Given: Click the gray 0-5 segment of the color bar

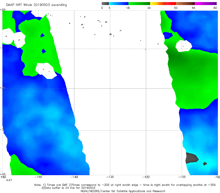Looking at the screenshot, I should coord(105,4).
